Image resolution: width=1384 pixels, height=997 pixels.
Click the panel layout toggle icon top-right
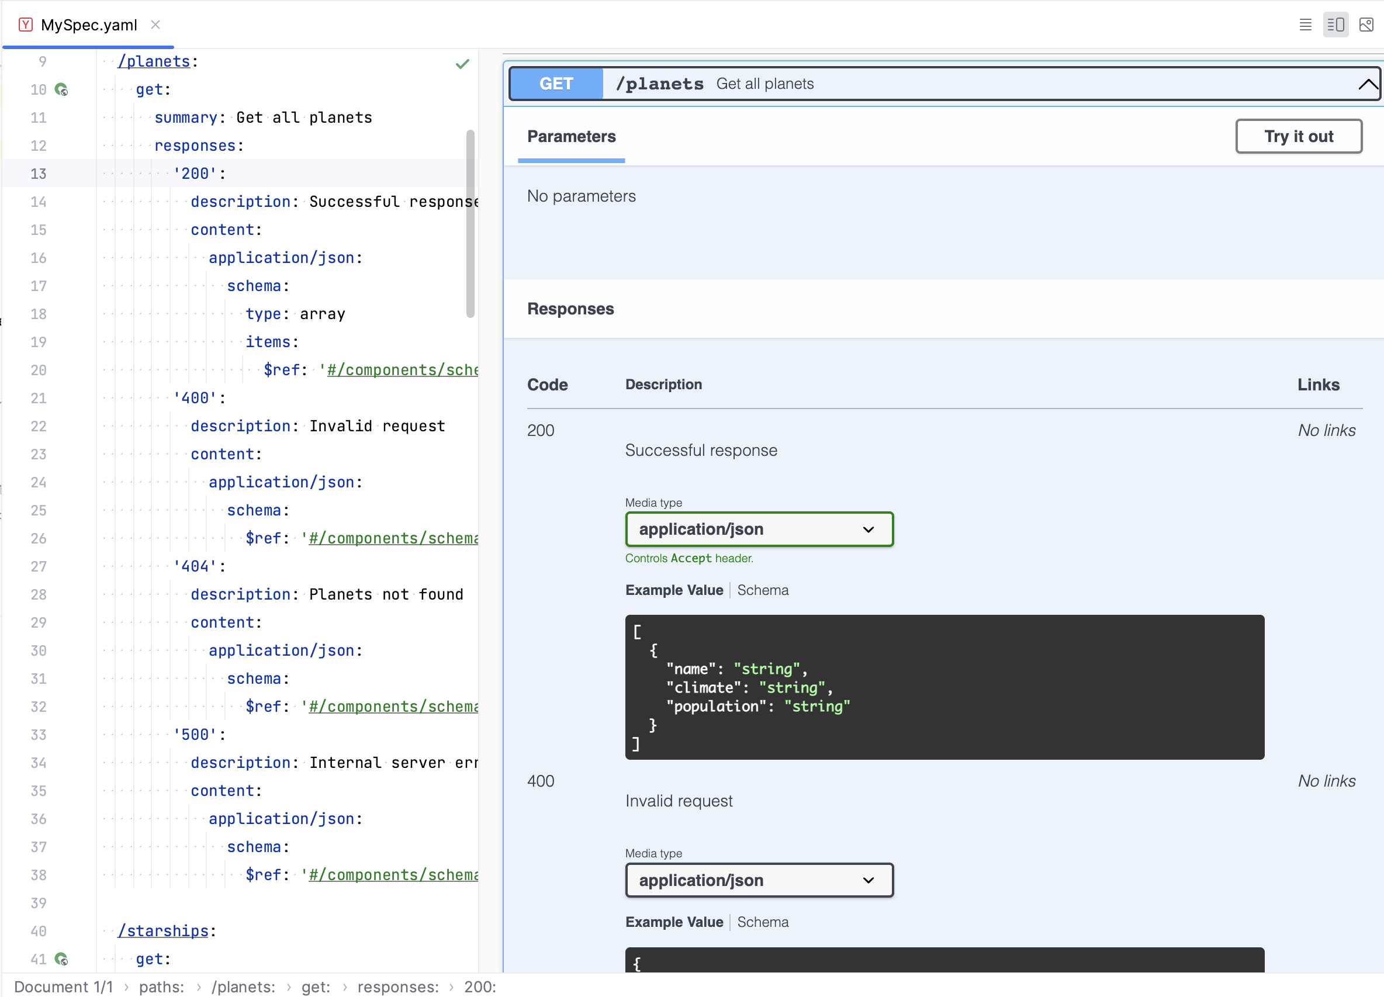[x=1337, y=23]
